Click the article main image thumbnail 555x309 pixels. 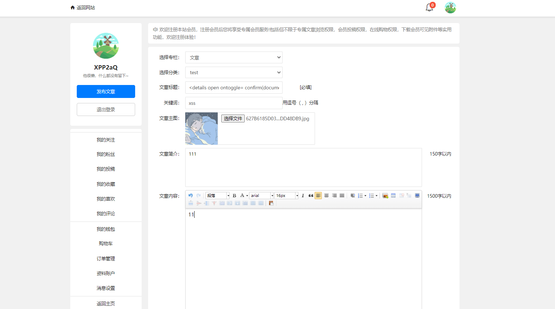pos(201,129)
